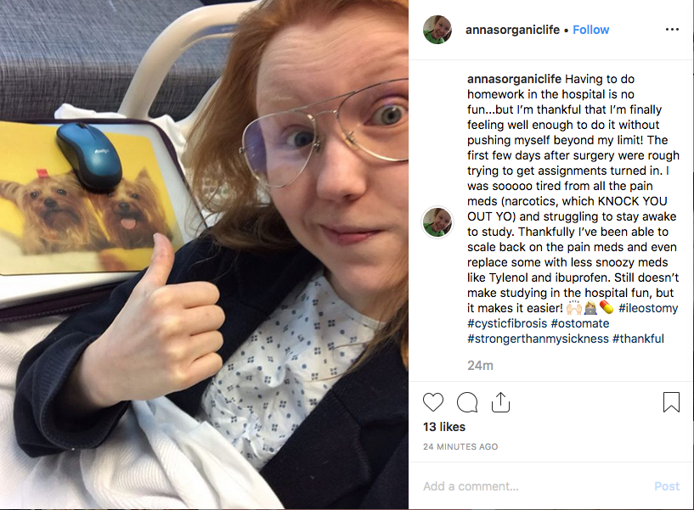Screen dimensions: 694x510
Task: Share the post using the share icon
Action: pyautogui.click(x=500, y=402)
